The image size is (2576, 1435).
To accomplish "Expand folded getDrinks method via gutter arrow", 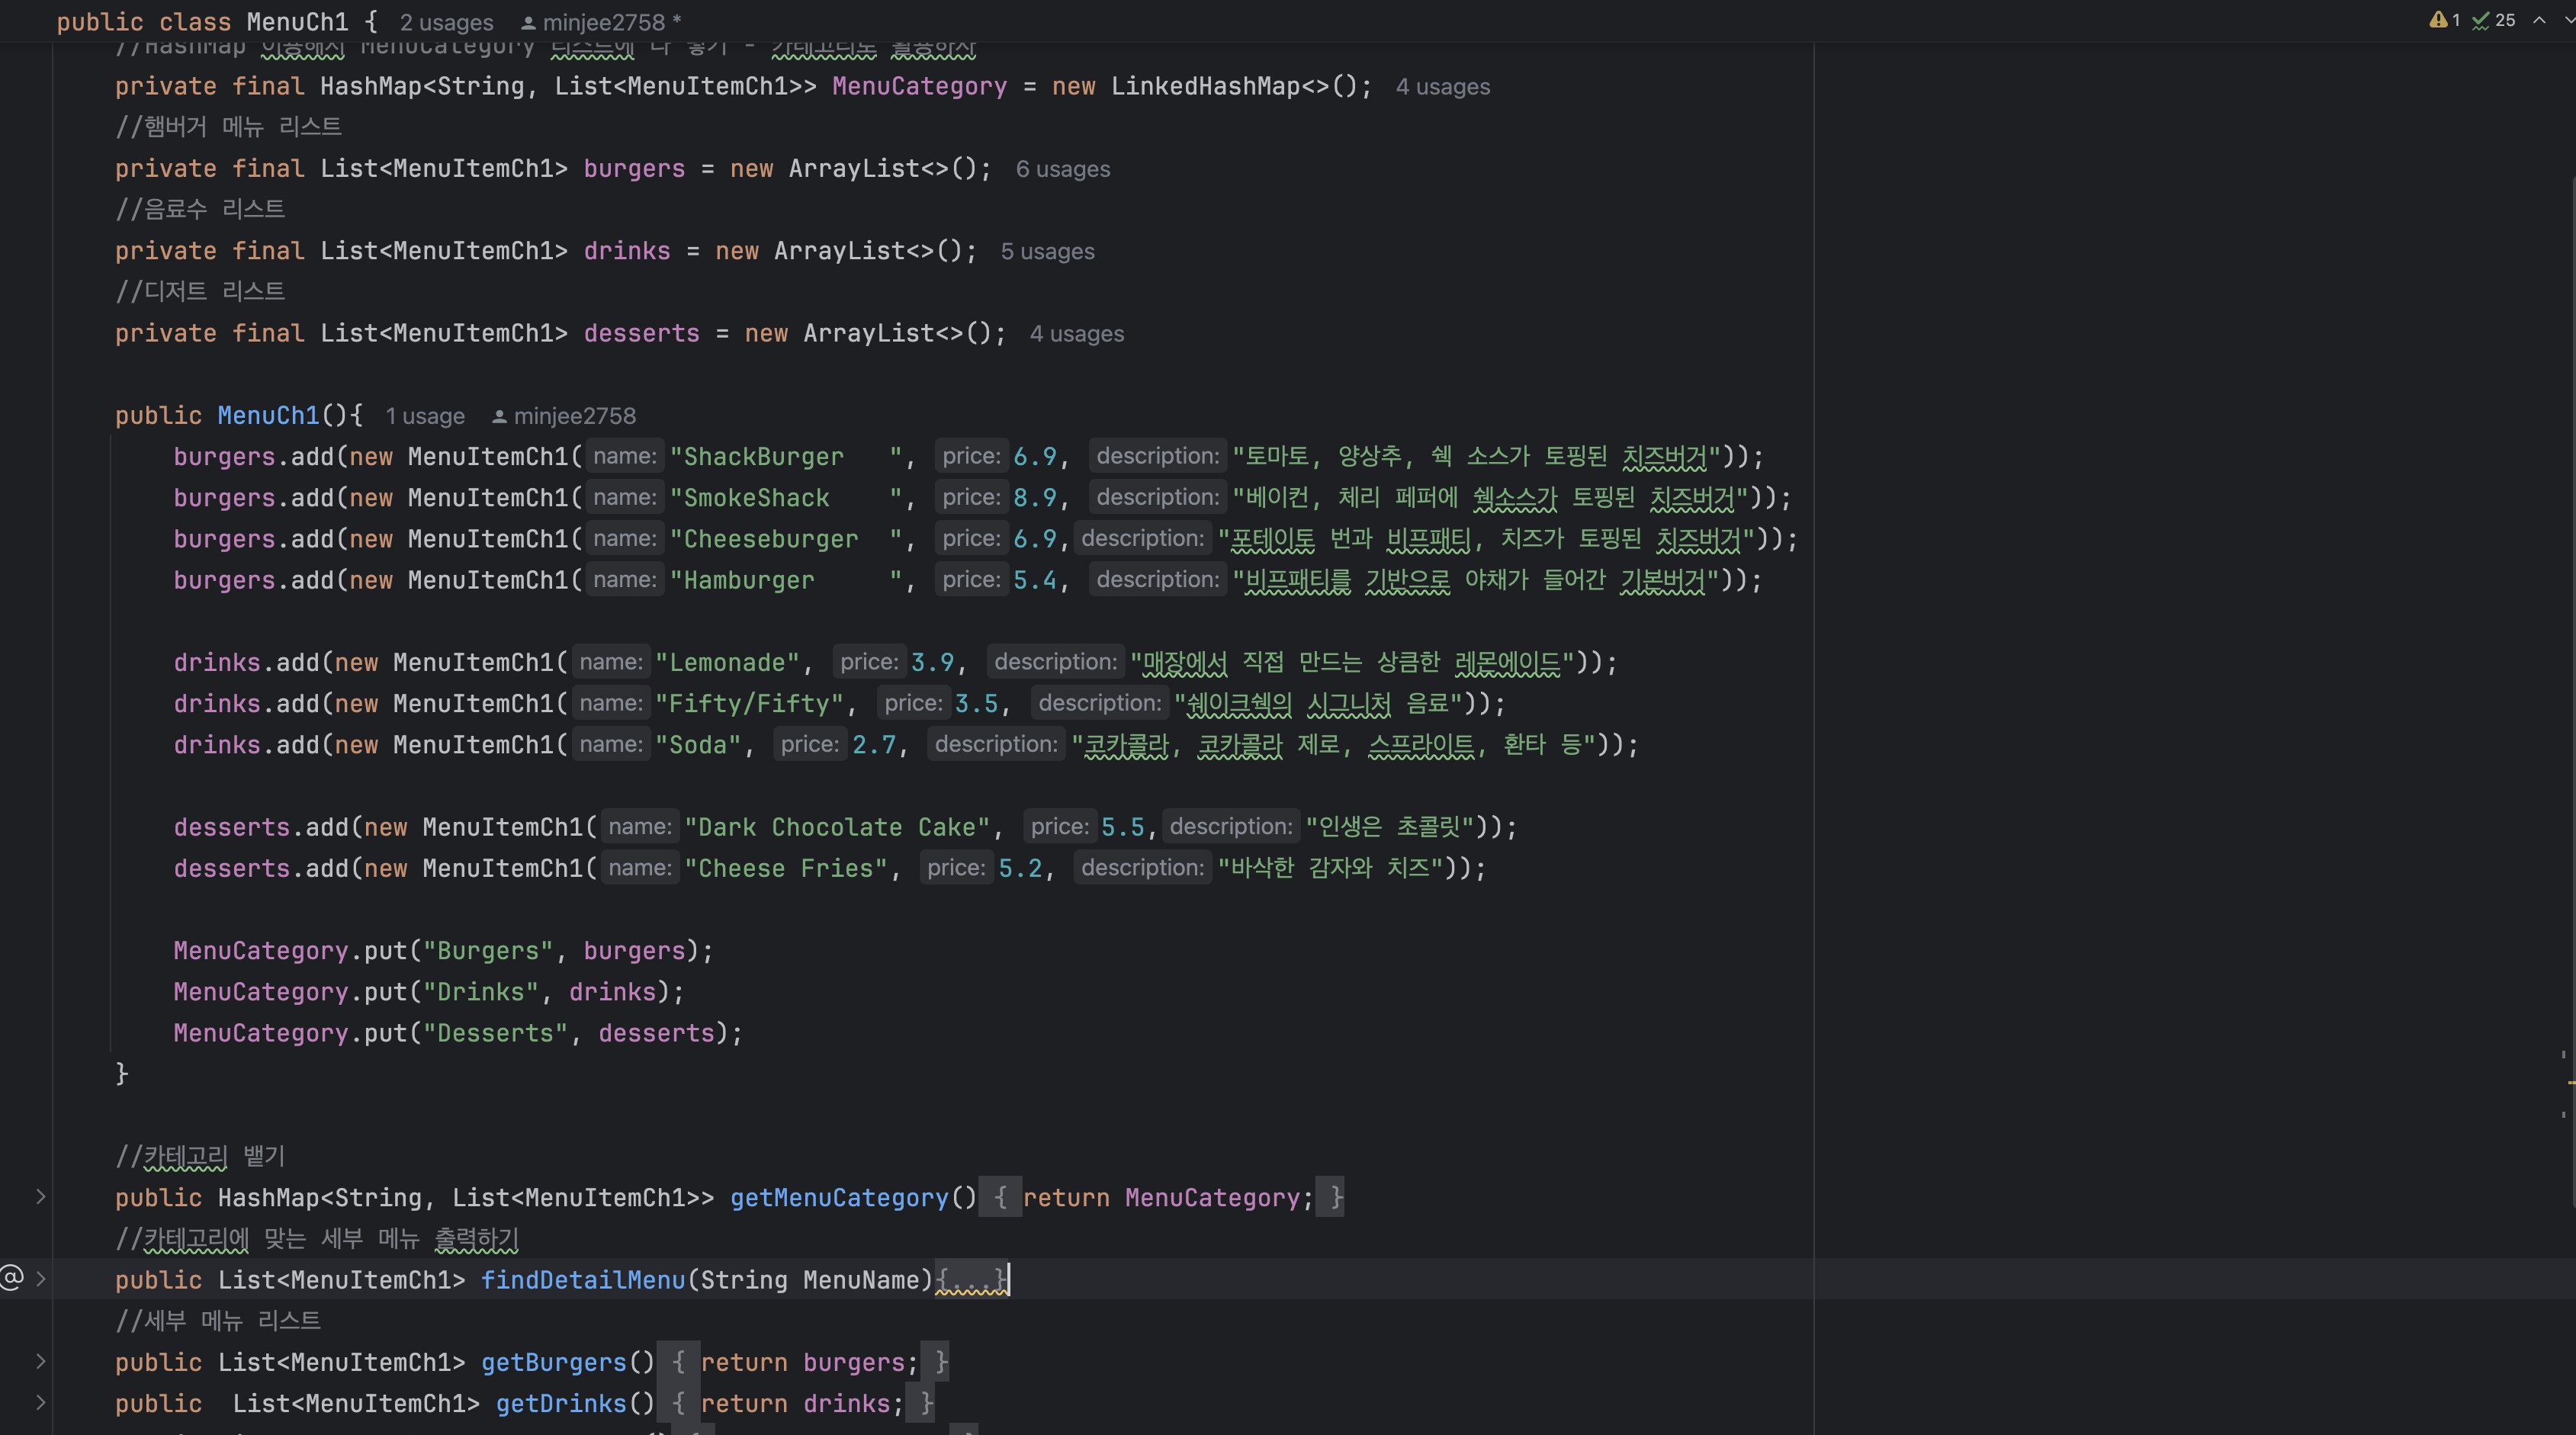I will point(41,1402).
